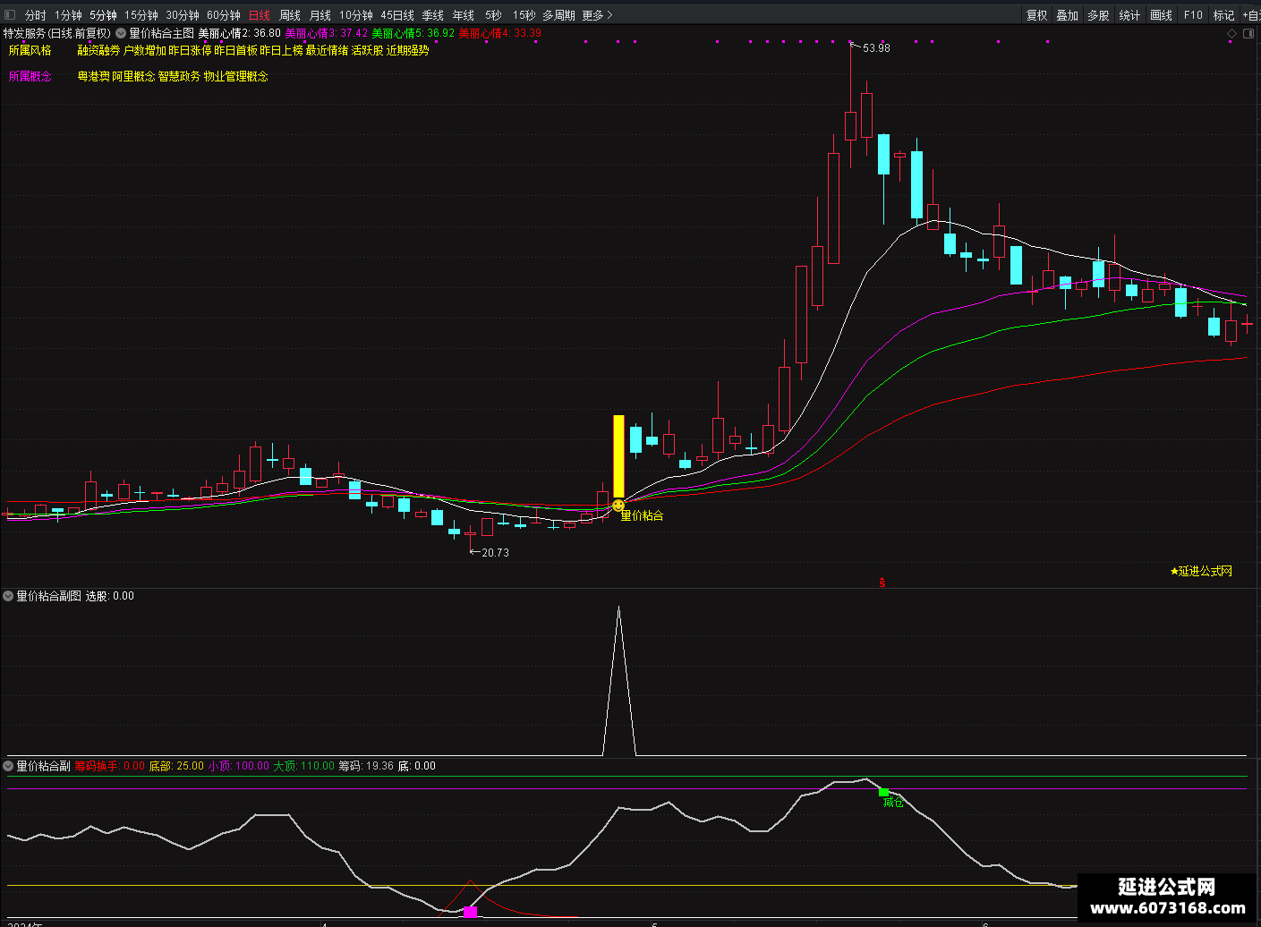Image resolution: width=1261 pixels, height=927 pixels.
Task: Click the 53.98 high price arrow label
Action: click(x=870, y=47)
